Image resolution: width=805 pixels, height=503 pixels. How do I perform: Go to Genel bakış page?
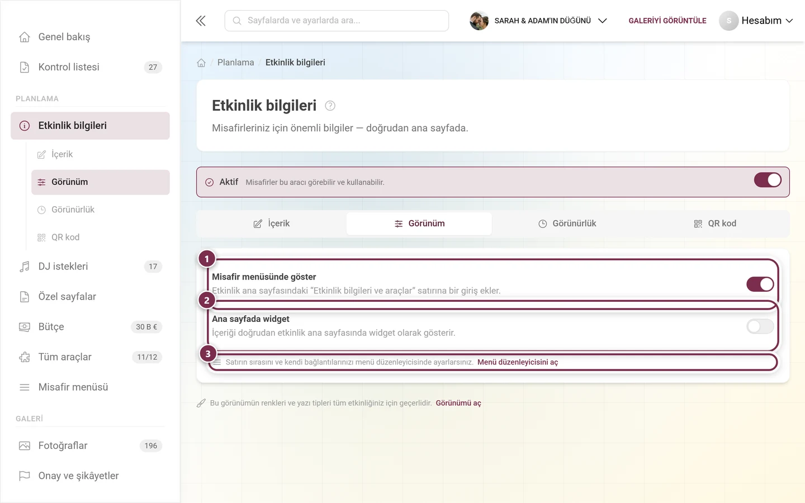click(x=90, y=37)
